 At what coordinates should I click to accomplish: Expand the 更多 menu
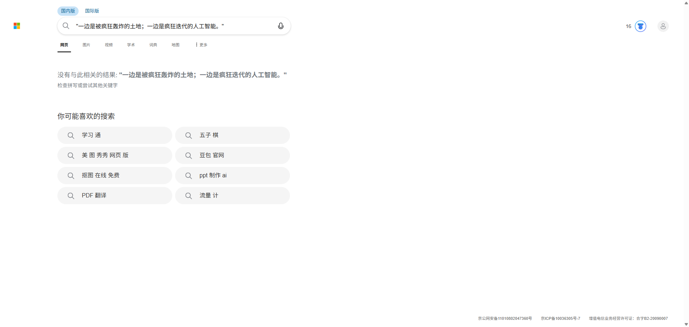click(x=201, y=45)
